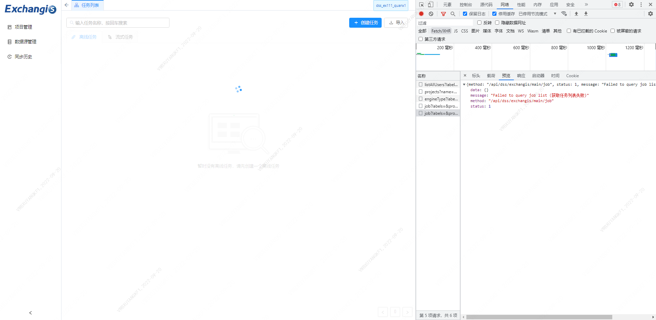Toggle the device emulation toolbar
This screenshot has height=320, width=656.
(430, 4)
